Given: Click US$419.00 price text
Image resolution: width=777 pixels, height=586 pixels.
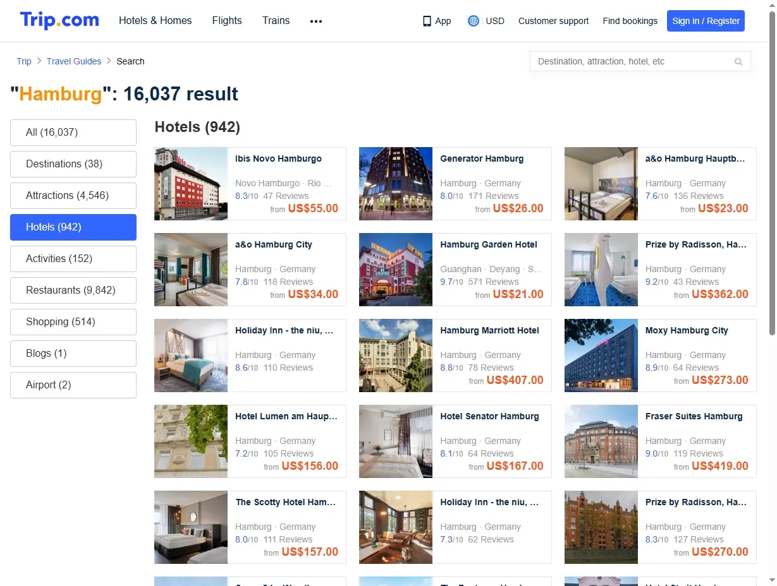Looking at the screenshot, I should coord(720,466).
